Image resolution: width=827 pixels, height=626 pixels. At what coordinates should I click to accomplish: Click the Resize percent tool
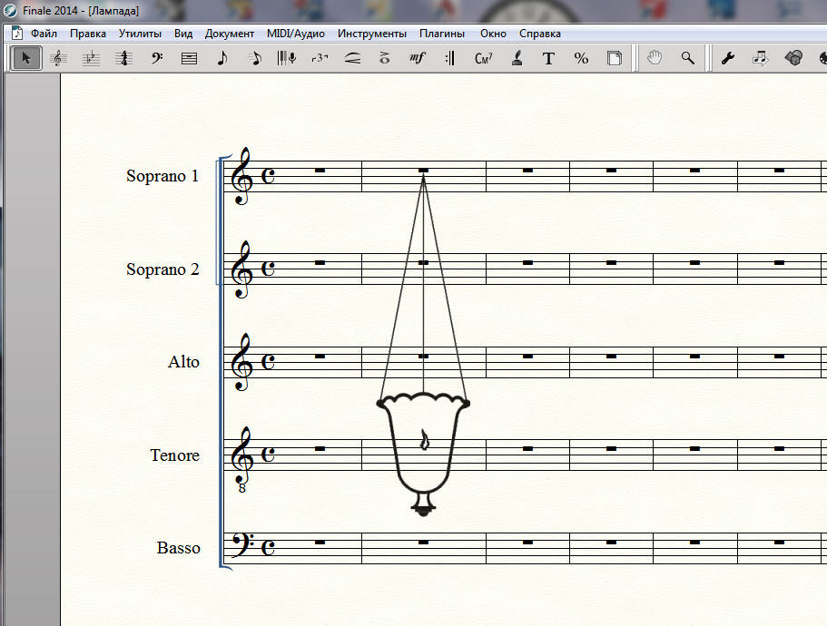click(x=581, y=58)
